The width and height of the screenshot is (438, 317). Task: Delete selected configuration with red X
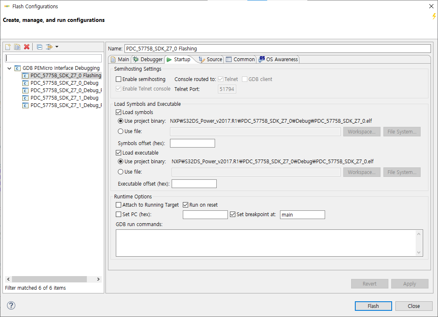coord(26,47)
